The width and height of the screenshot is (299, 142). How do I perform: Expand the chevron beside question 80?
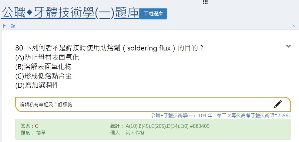point(288,46)
